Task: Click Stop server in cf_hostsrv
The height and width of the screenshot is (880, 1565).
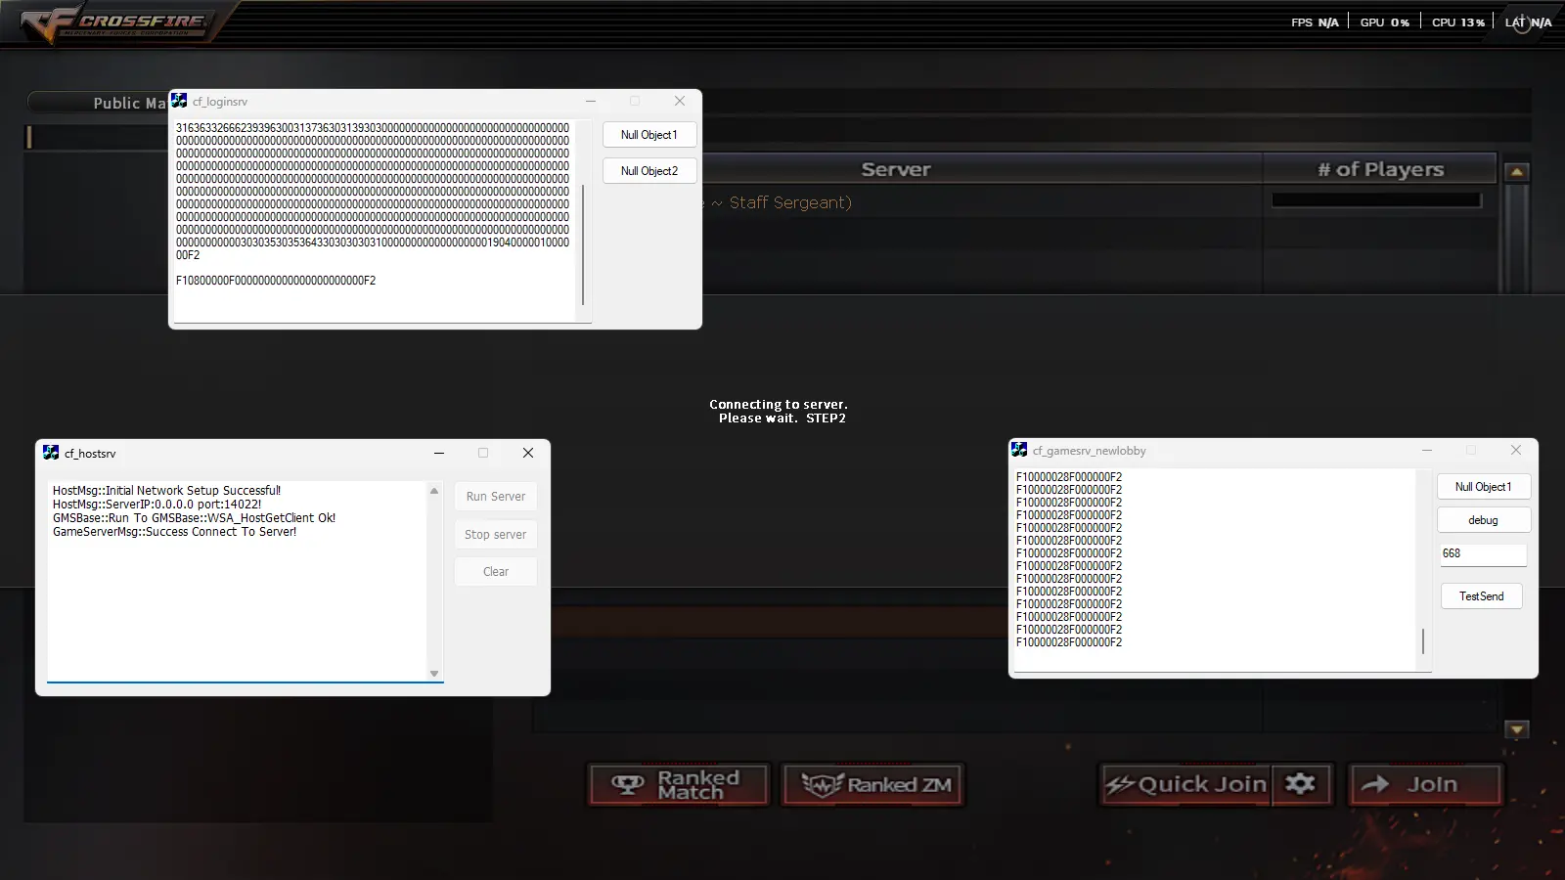Action: tap(496, 535)
